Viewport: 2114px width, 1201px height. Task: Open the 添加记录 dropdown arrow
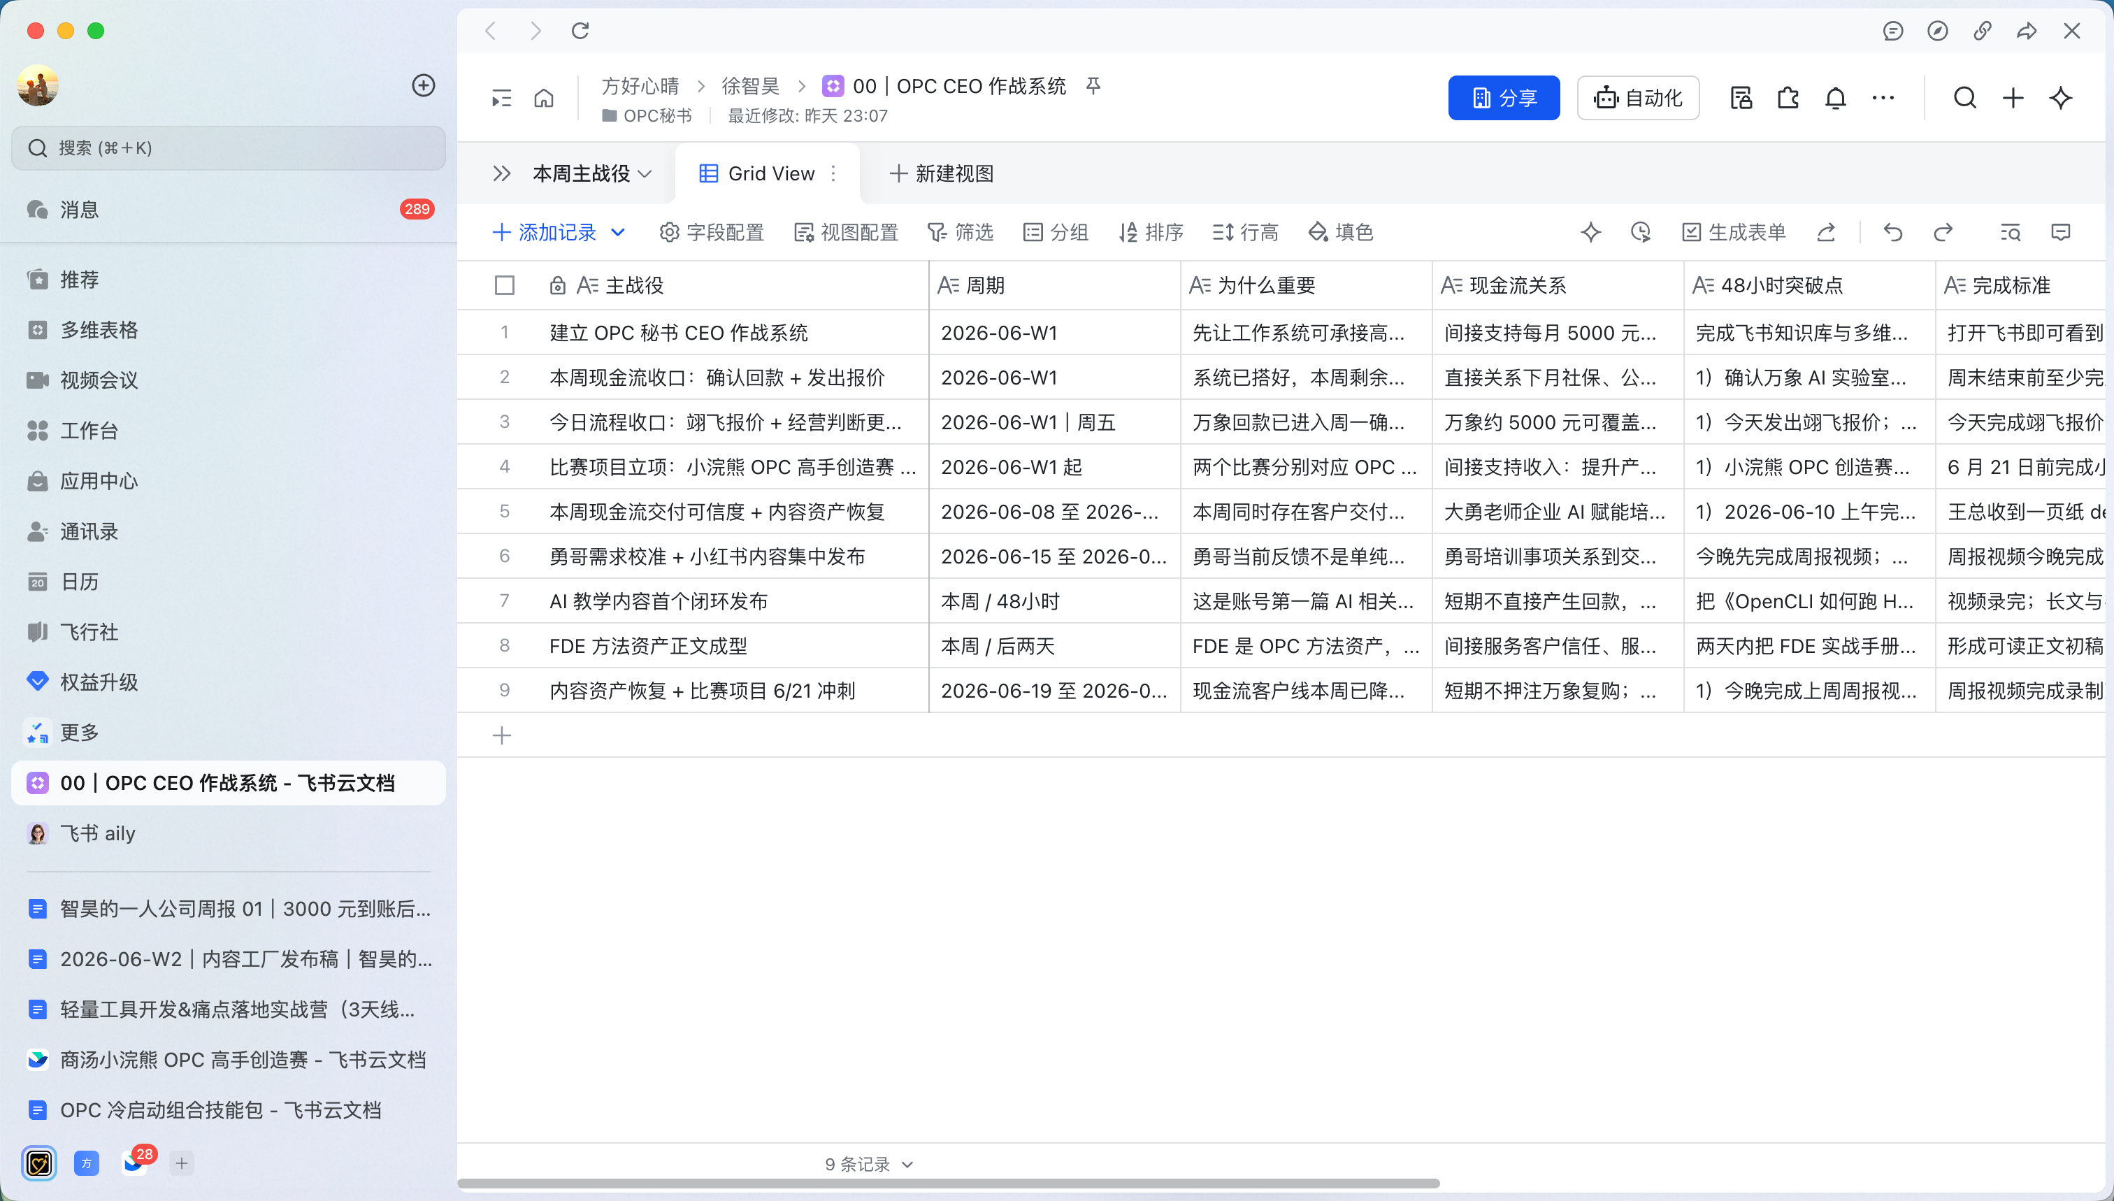tap(618, 232)
